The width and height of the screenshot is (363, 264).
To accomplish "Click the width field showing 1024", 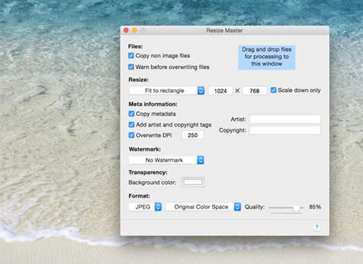I will tap(220, 91).
